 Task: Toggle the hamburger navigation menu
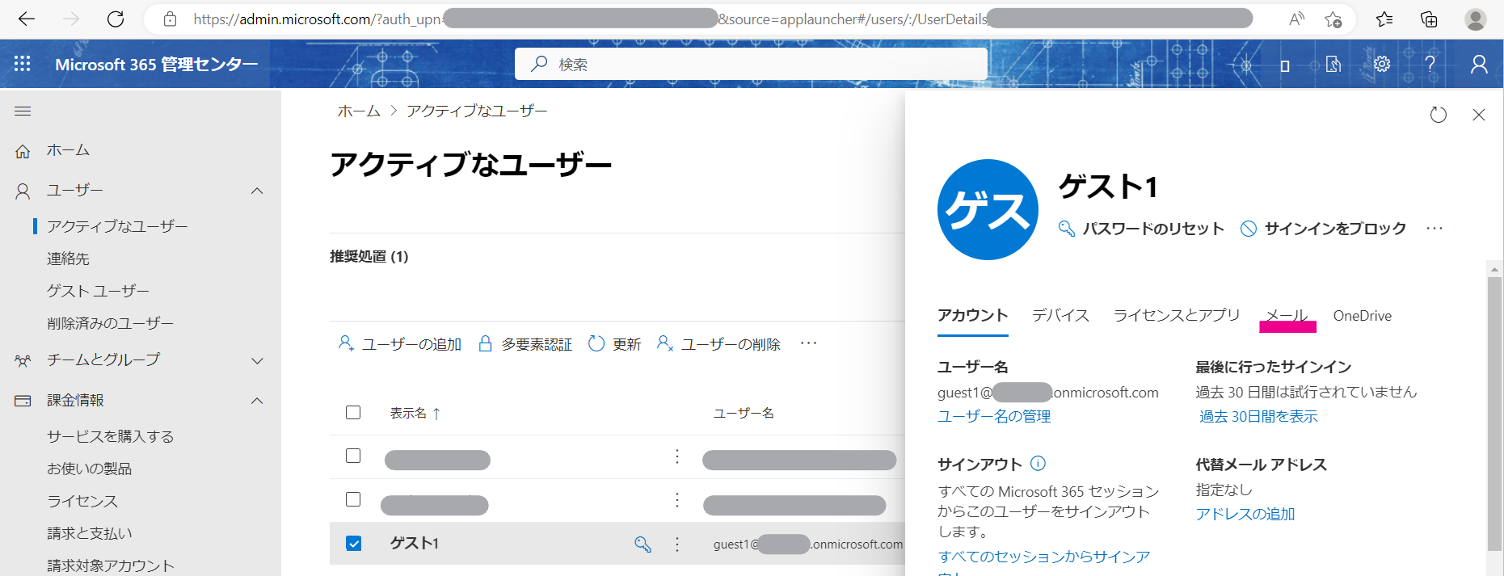coord(23,111)
